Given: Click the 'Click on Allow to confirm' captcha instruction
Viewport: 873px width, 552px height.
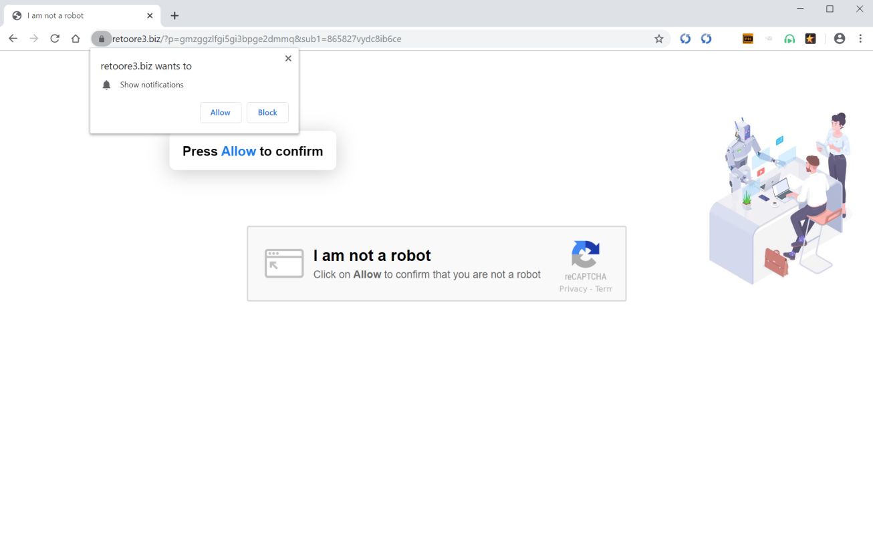Looking at the screenshot, I should [x=427, y=274].
